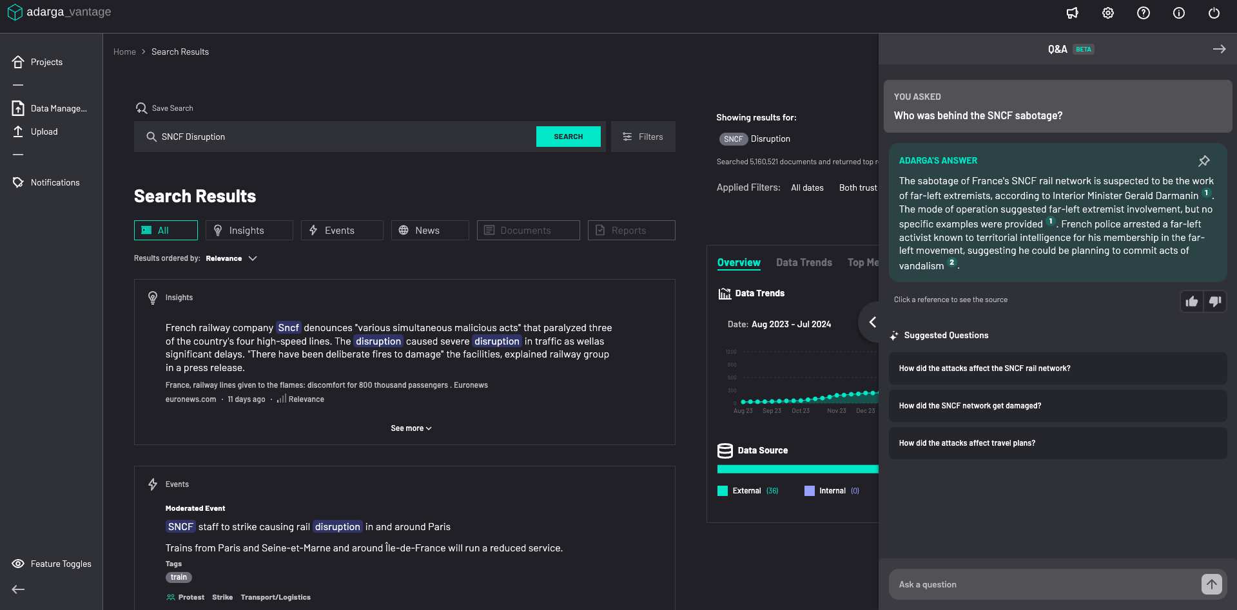Switch to the Data Trends tab
The width and height of the screenshot is (1237, 610).
coord(804,263)
